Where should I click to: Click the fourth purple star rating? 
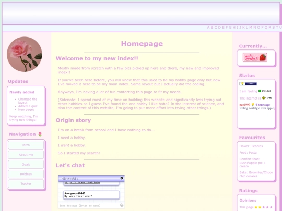(x=267, y=207)
